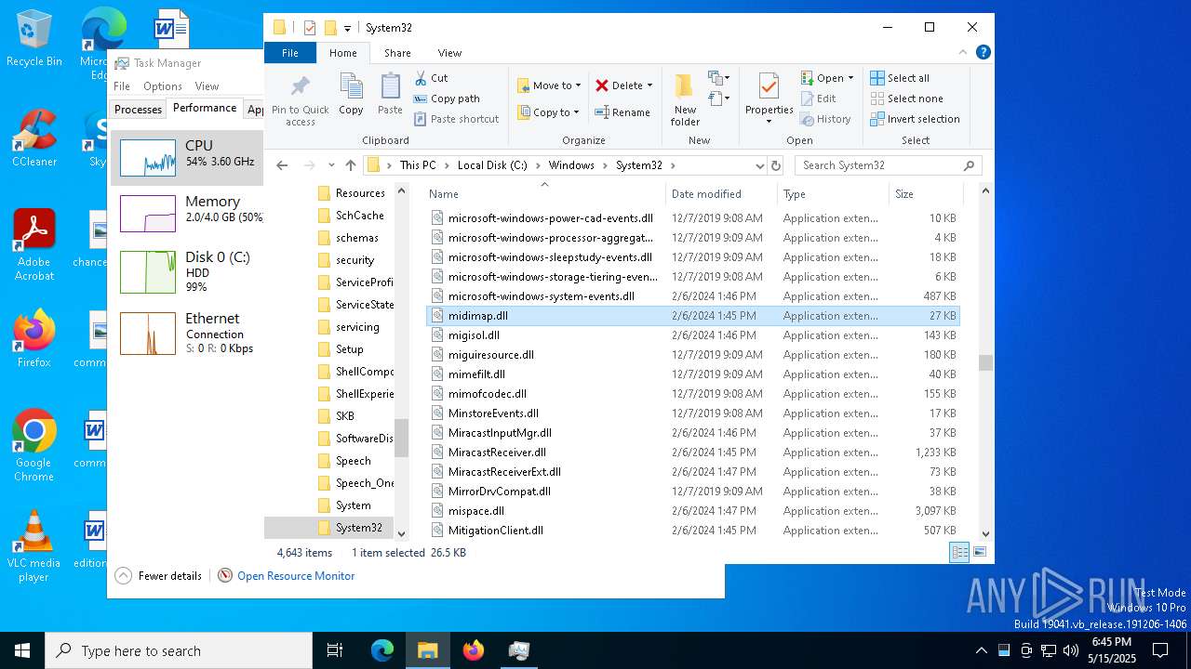1191x669 pixels.
Task: Switch to the View ribbon tab
Action: tap(449, 53)
